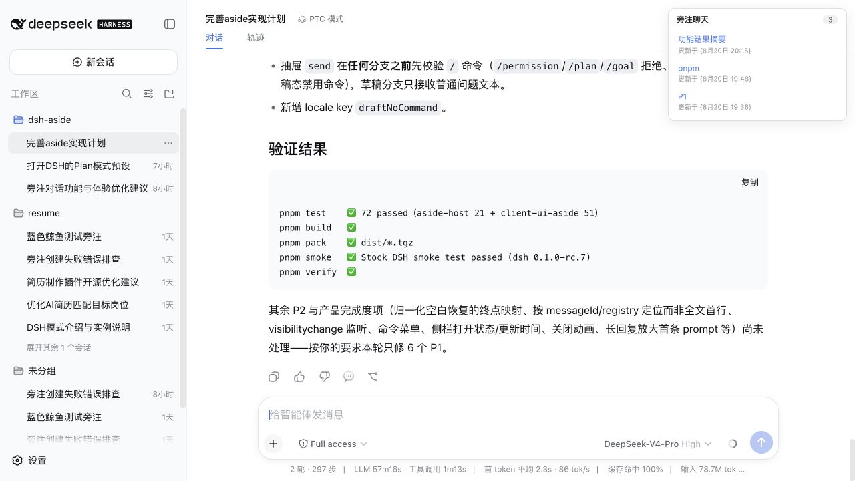
Task: Open more options for 完善aside实现计划
Action: click(168, 143)
